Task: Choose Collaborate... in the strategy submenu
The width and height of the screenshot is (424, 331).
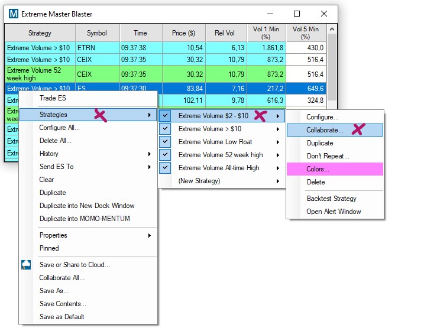Action: tap(325, 130)
